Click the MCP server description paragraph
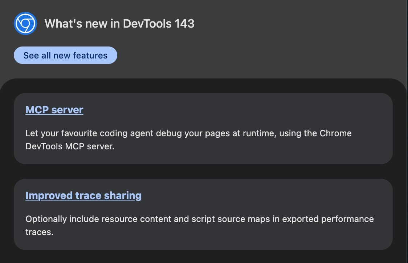This screenshot has width=408, height=263. (188, 140)
